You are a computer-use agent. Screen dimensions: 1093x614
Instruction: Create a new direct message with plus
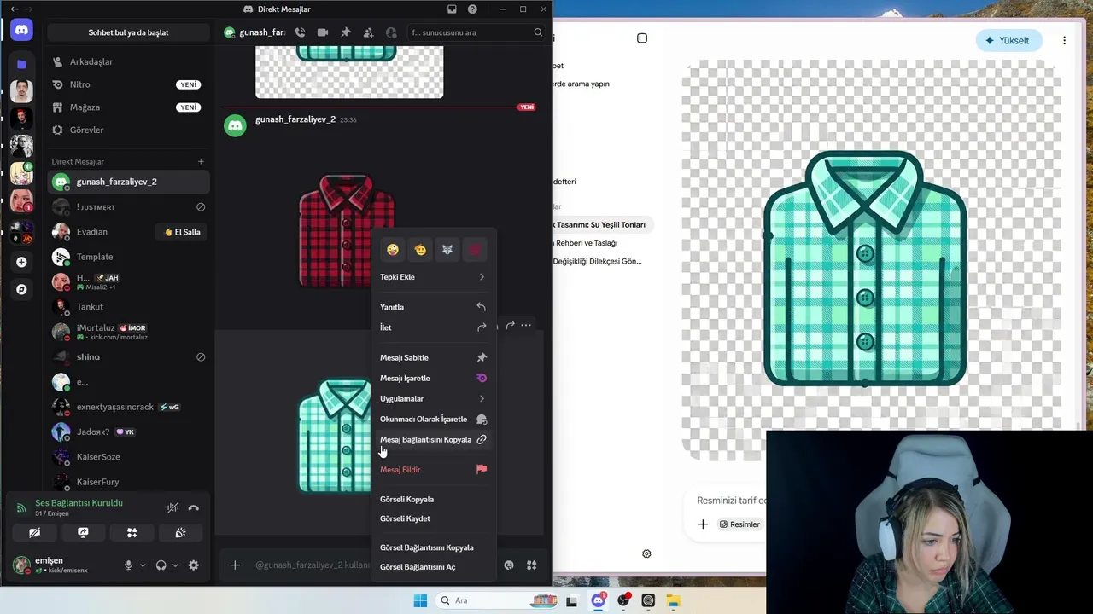(201, 161)
